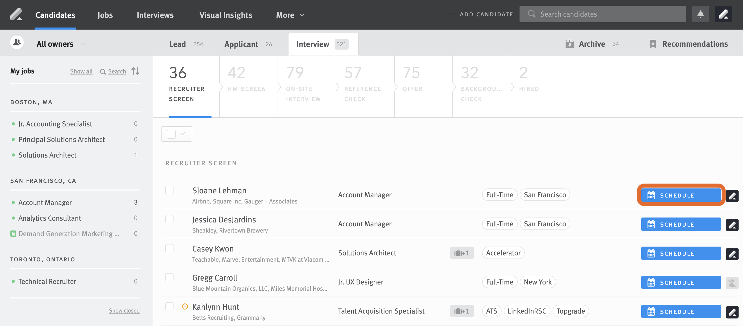The width and height of the screenshot is (743, 326).
Task: Open the Interviews section in the top menu
Action: (x=155, y=15)
